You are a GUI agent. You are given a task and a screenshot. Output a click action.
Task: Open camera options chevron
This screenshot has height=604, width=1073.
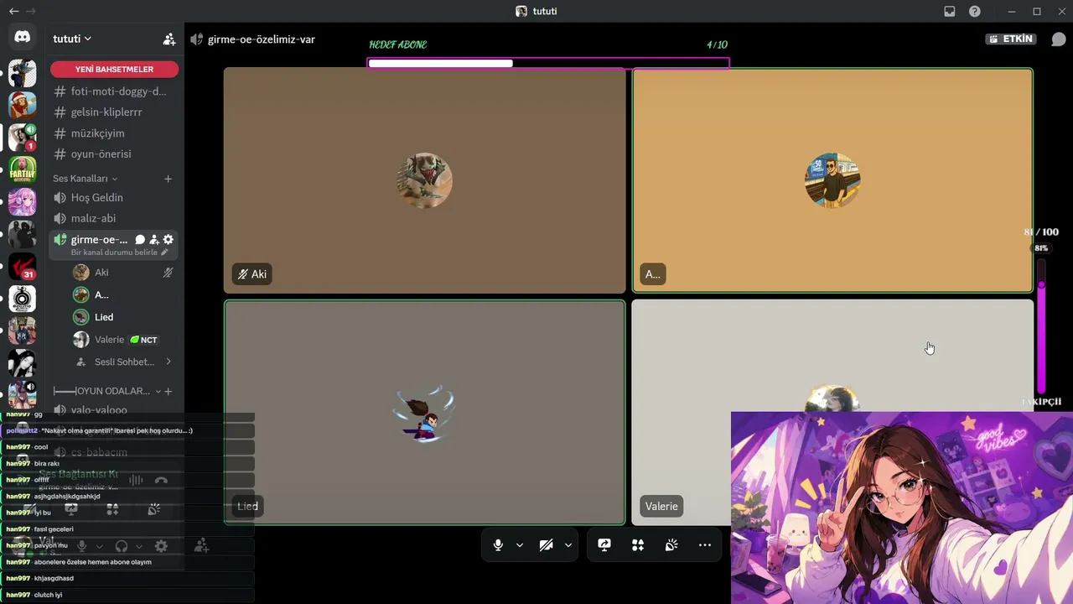pos(568,545)
